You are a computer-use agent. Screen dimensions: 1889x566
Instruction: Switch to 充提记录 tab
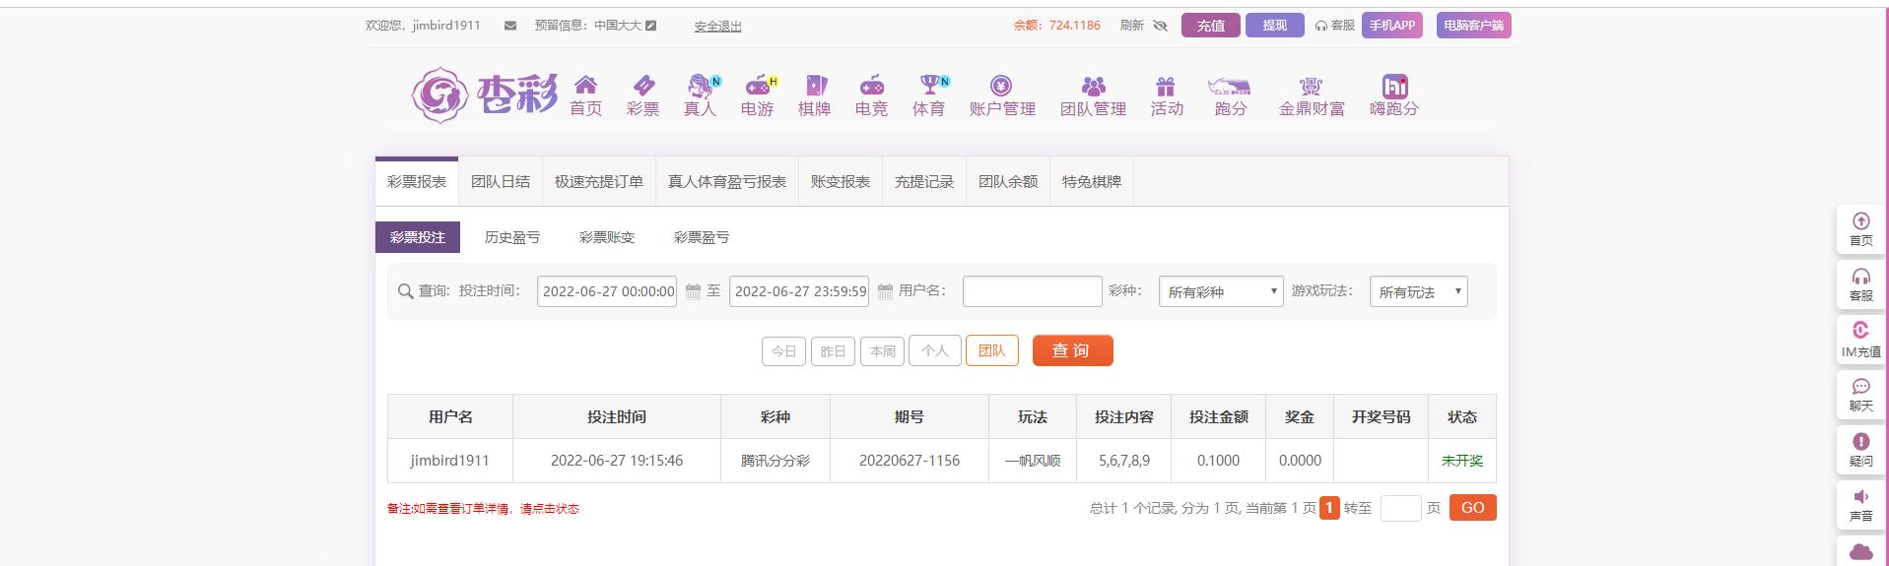tap(924, 182)
